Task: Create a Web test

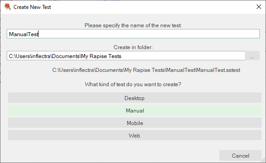Action: coord(135,135)
